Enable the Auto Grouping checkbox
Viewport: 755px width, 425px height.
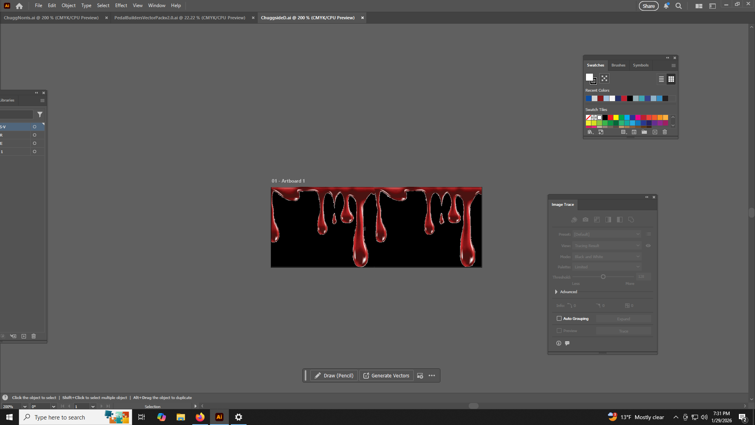point(559,318)
